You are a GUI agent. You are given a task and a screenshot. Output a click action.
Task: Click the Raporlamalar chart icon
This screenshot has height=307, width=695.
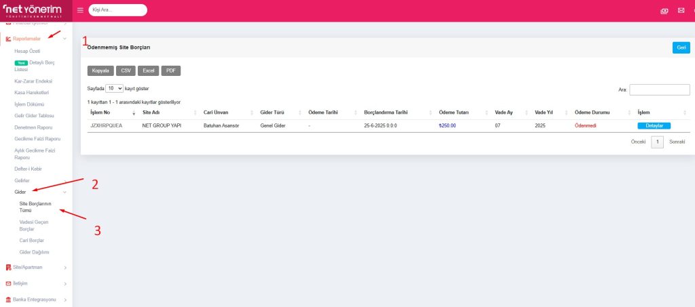click(x=8, y=39)
